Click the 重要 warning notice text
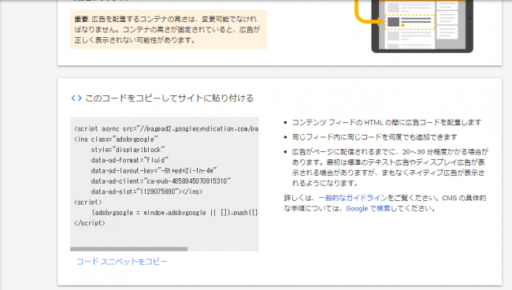This screenshot has height=290, width=512. pos(169,29)
